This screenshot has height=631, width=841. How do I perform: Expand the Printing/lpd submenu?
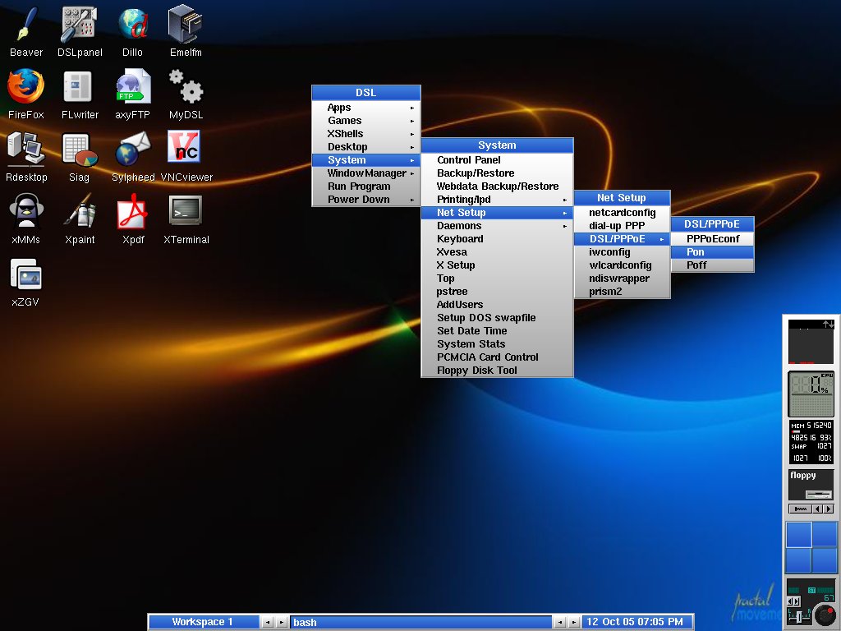click(497, 200)
